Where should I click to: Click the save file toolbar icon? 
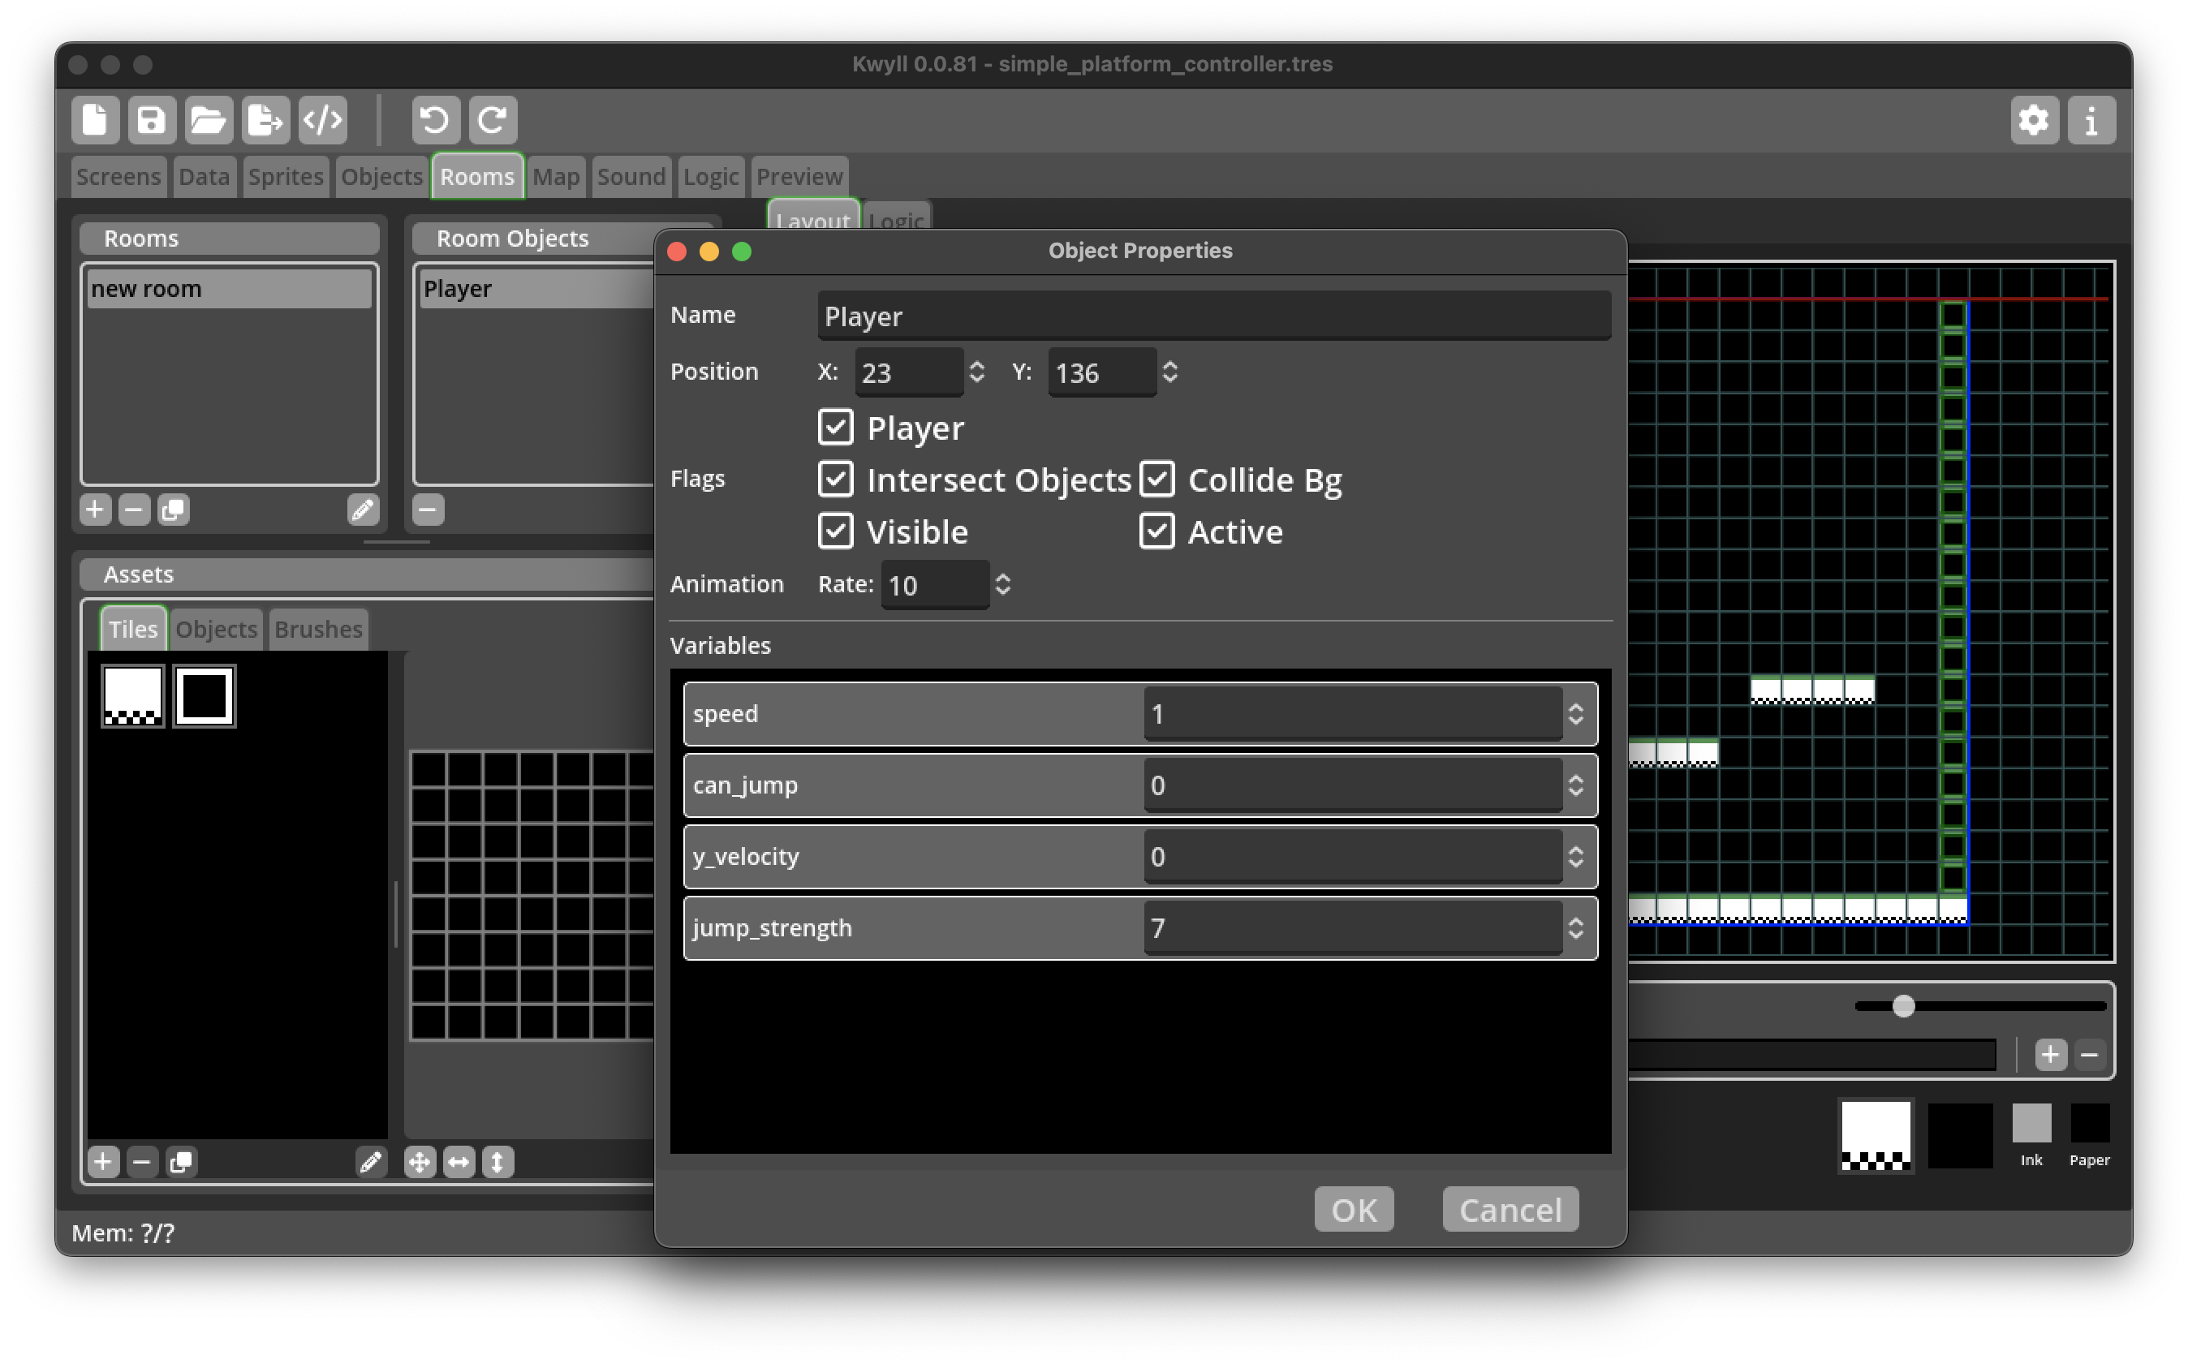tap(151, 119)
